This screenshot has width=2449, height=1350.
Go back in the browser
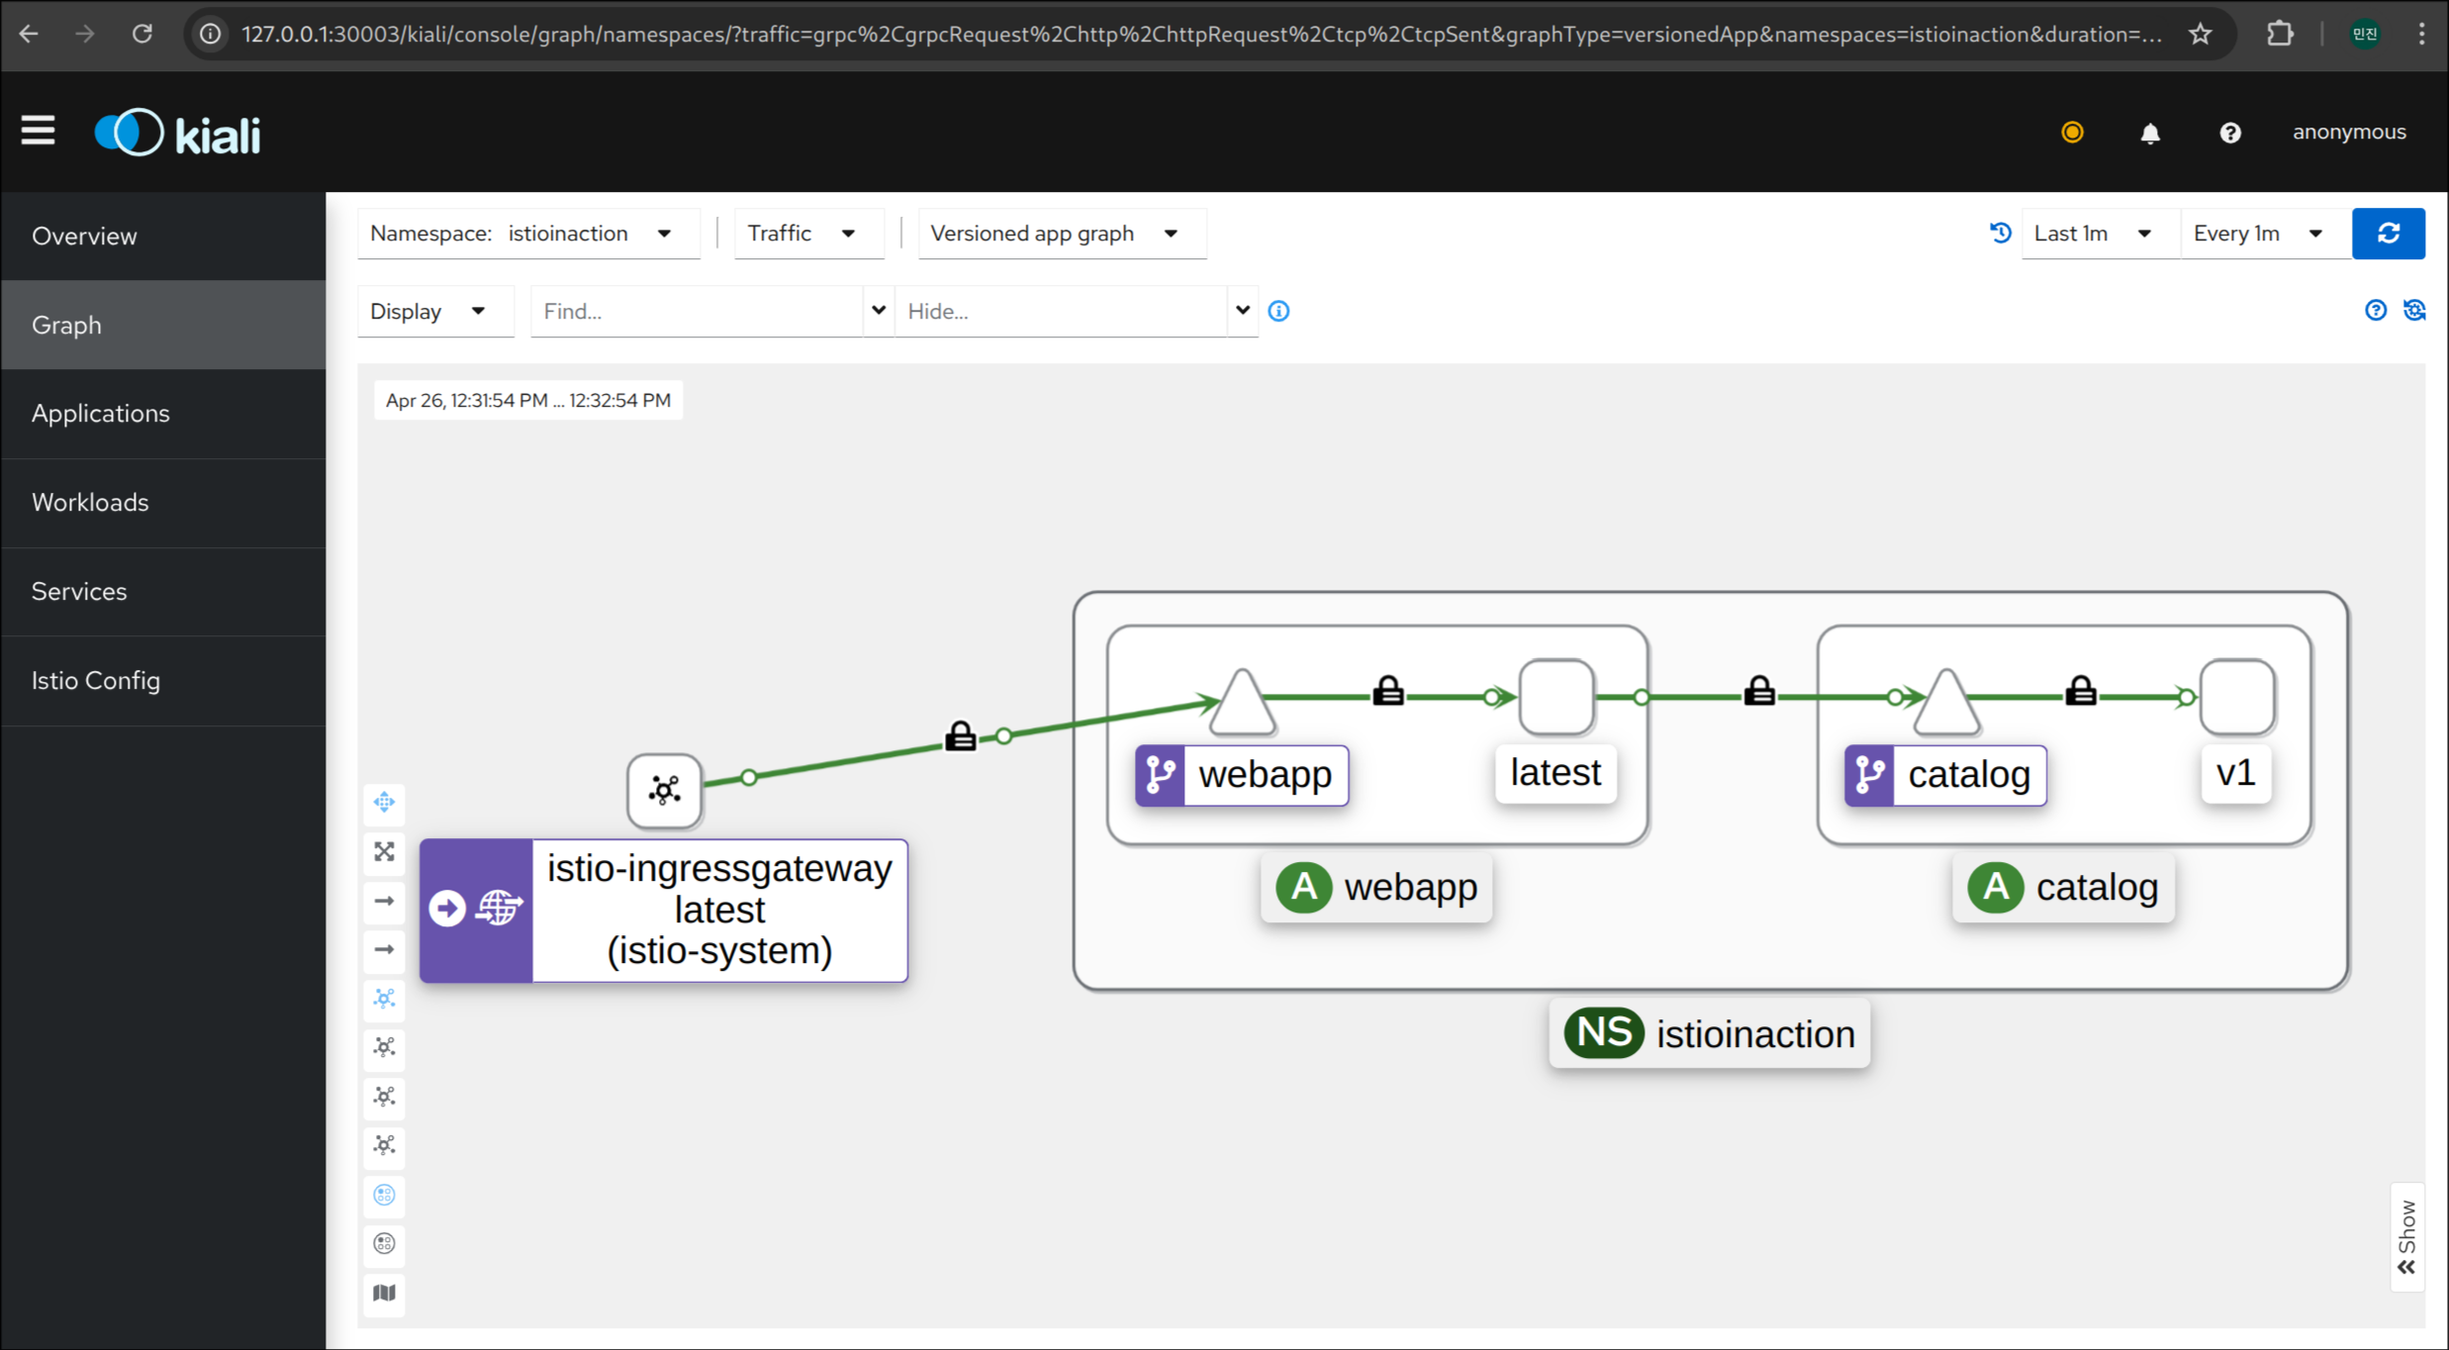click(x=29, y=35)
